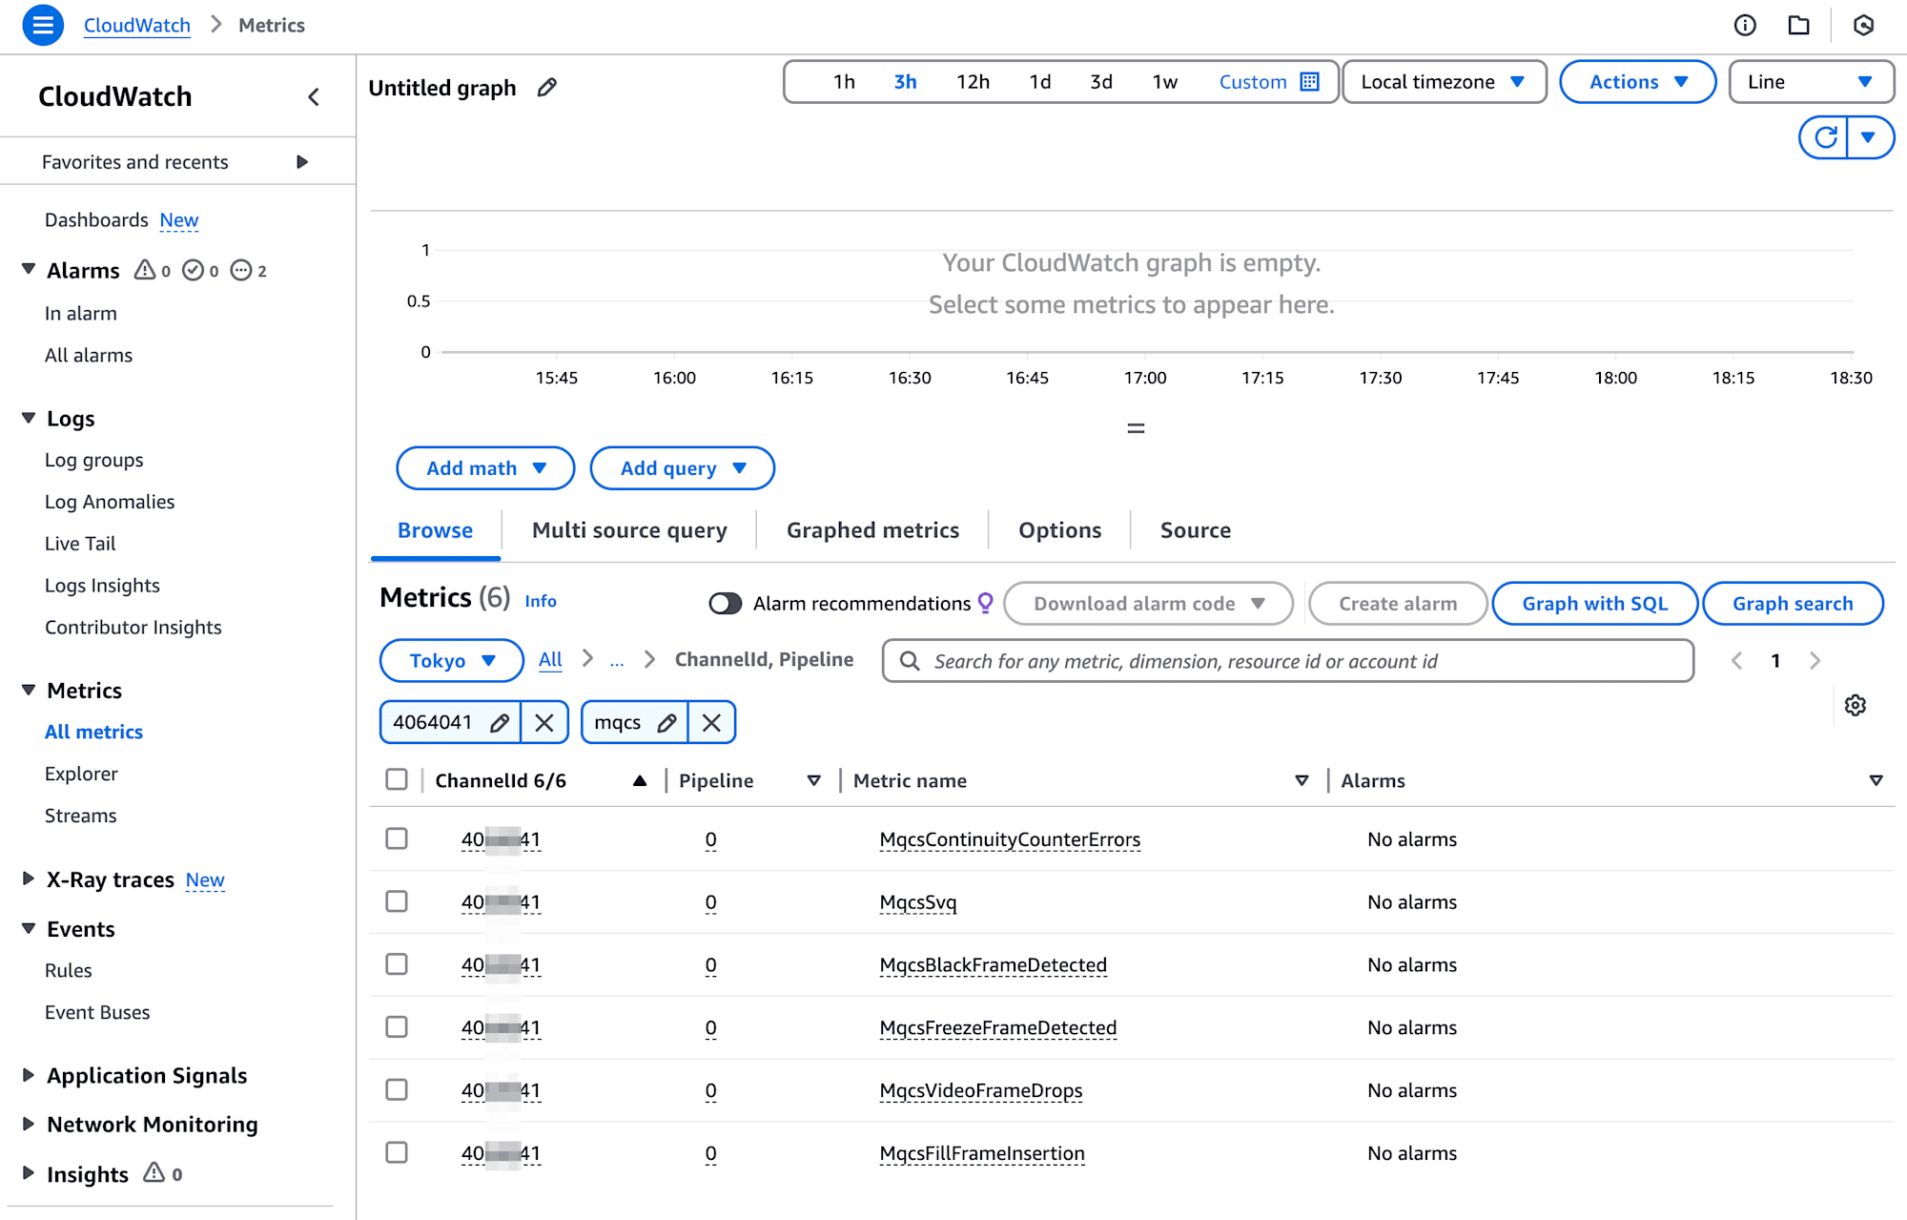Open the Actions dropdown

click(x=1637, y=82)
